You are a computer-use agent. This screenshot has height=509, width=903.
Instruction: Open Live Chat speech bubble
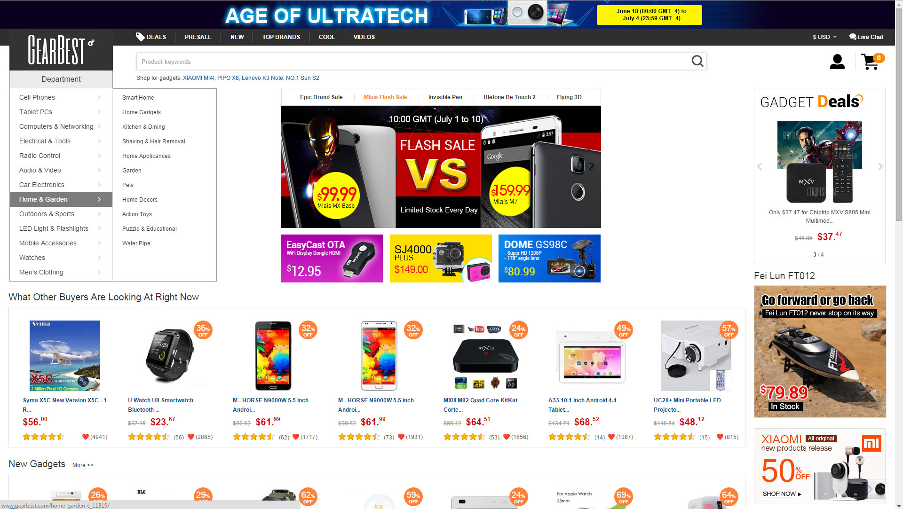click(x=852, y=37)
